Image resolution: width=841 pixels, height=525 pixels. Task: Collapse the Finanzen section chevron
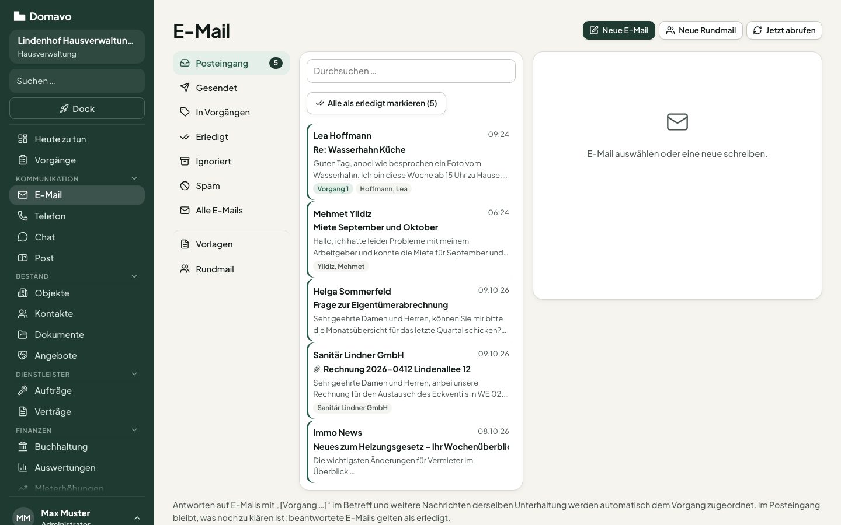134,430
